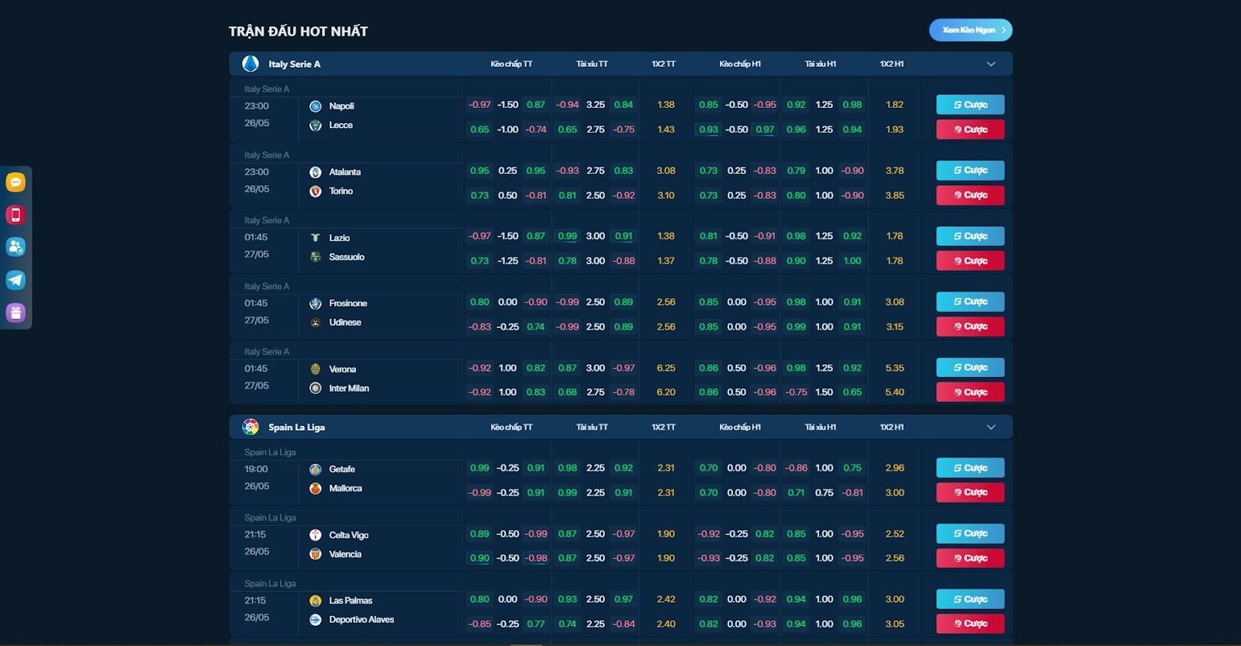Collapse the Italy Serie A section chevron
The width and height of the screenshot is (1241, 646).
pos(991,64)
